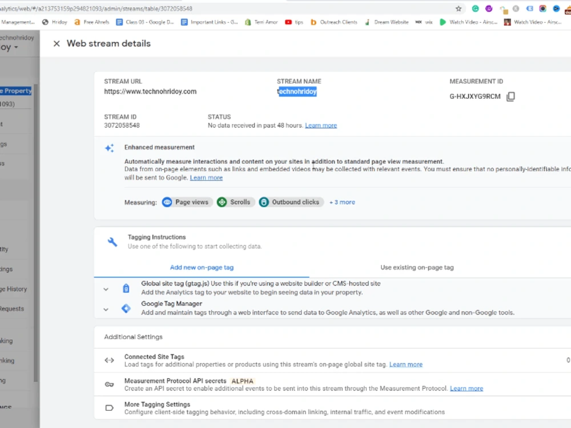Image resolution: width=571 pixels, height=428 pixels.
Task: Open the Class 03 Google Doc bookmark
Action: click(x=145, y=22)
